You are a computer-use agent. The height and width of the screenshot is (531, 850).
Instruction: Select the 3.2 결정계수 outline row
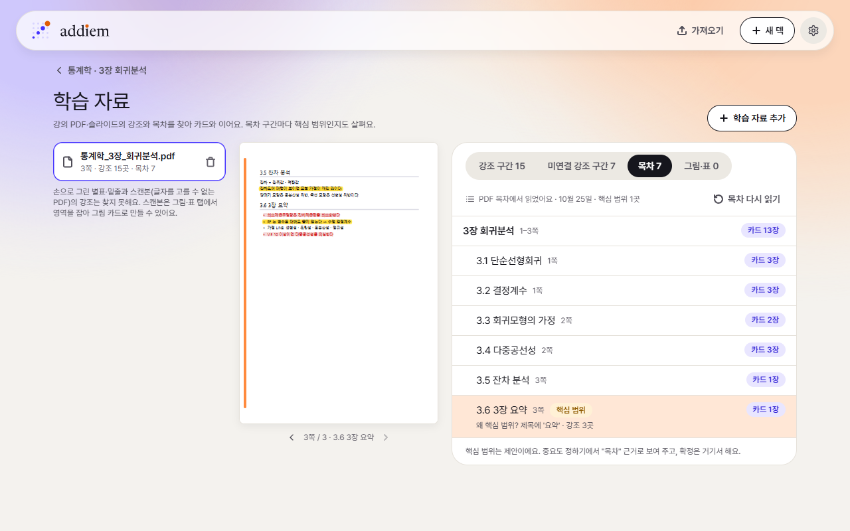(x=624, y=291)
